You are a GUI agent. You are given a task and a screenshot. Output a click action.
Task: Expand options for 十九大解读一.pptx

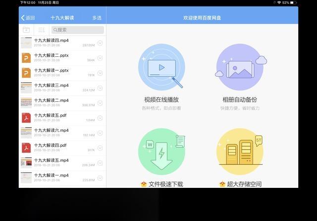point(100,73)
